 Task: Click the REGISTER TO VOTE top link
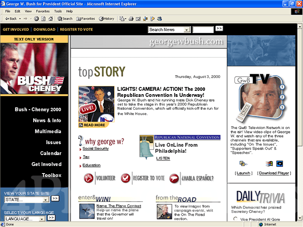coord(76,29)
